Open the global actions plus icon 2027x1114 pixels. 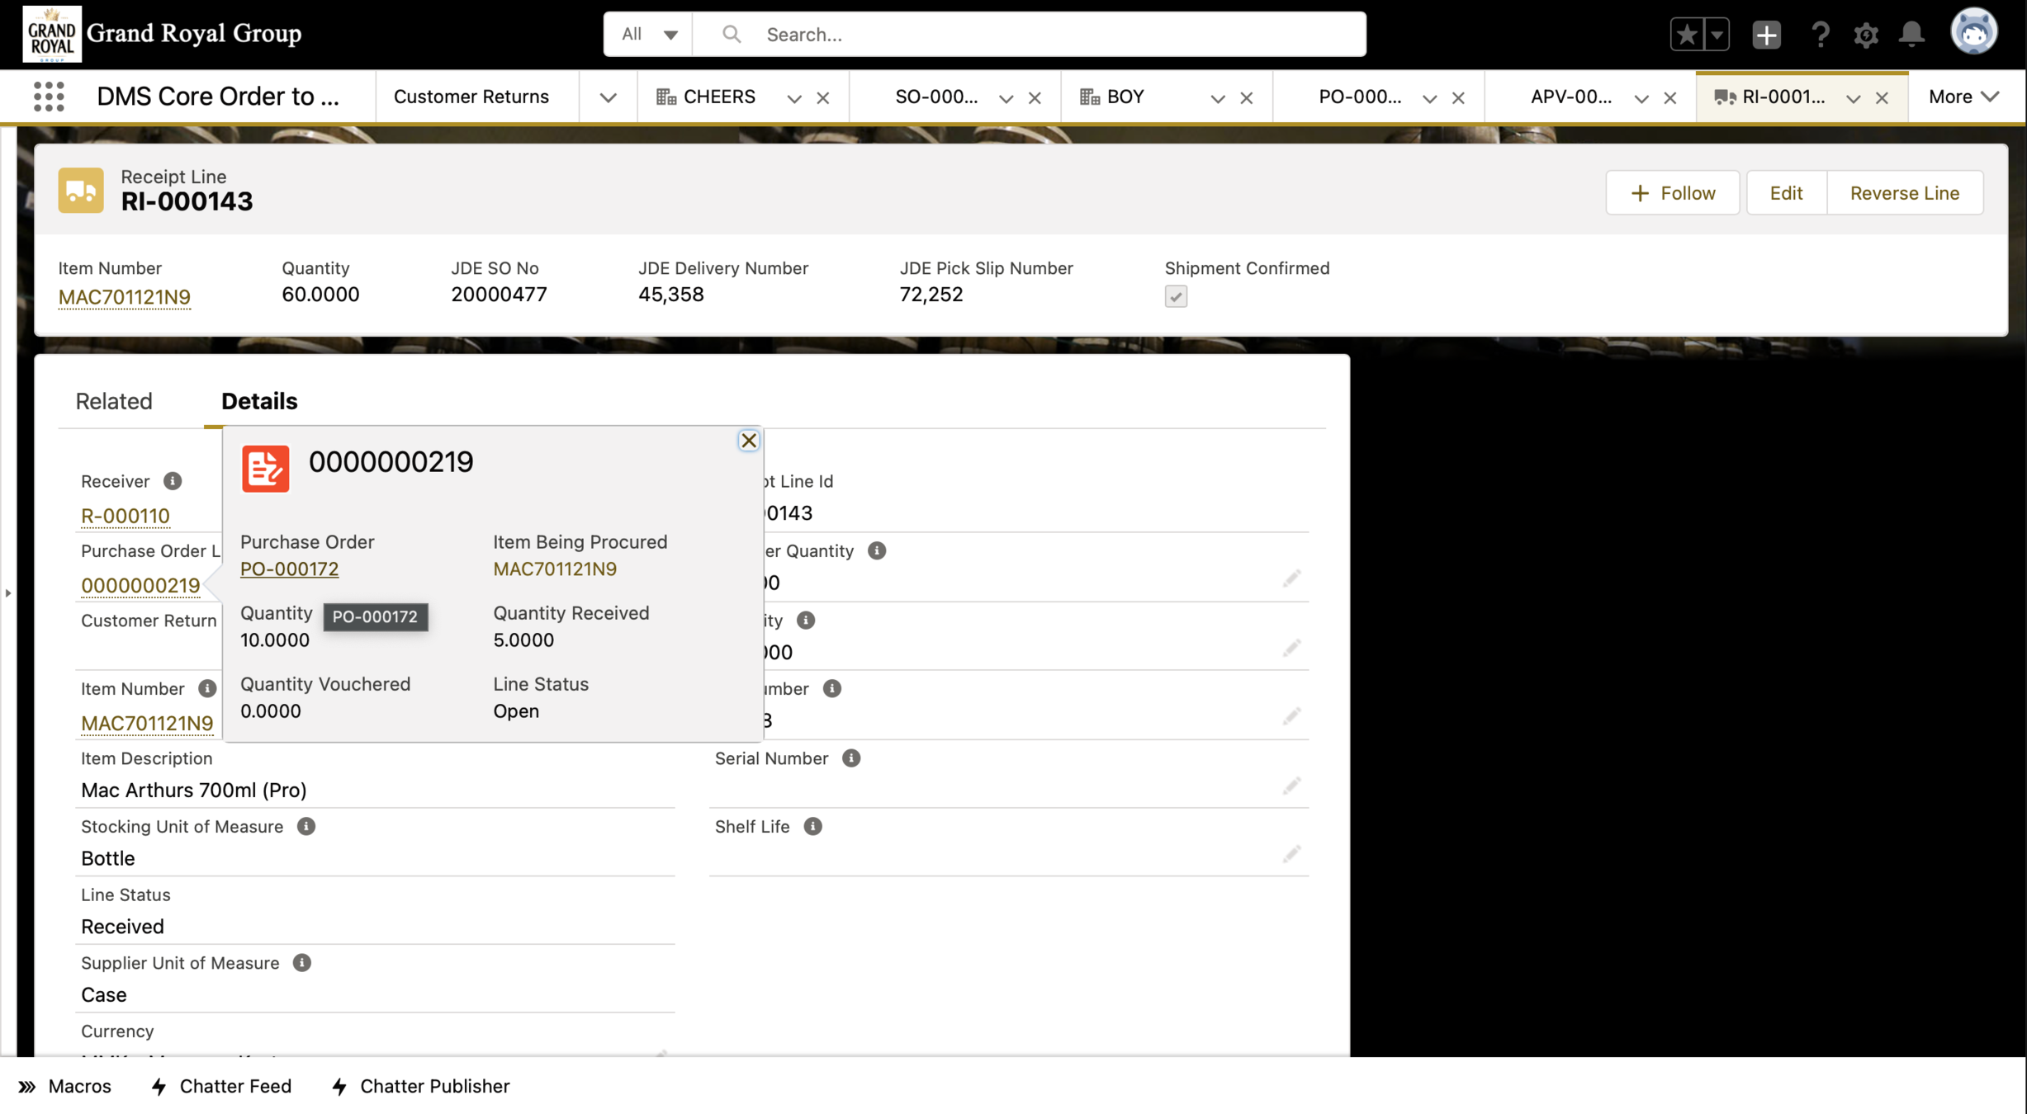pyautogui.click(x=1766, y=35)
